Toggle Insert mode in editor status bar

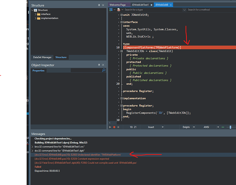coord(151,127)
